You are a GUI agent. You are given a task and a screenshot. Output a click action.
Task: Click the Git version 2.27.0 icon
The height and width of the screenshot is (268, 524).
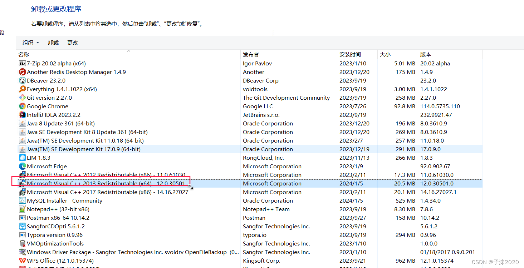click(23, 98)
